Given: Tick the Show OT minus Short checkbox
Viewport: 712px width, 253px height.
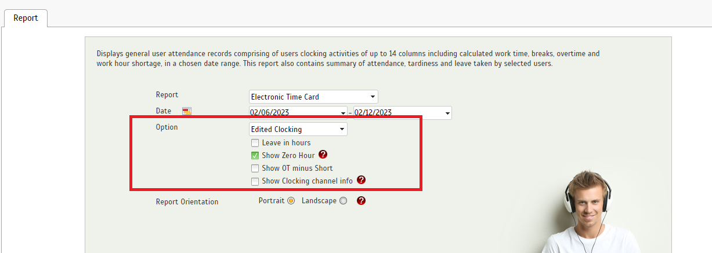Looking at the screenshot, I should pos(255,168).
